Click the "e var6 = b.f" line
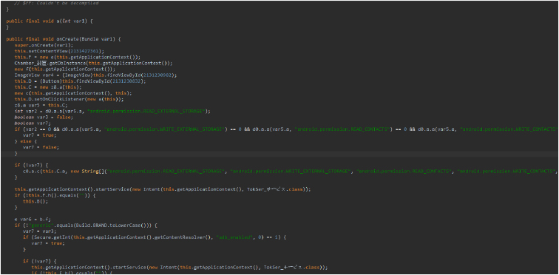The height and width of the screenshot is (275, 559). coord(32,220)
